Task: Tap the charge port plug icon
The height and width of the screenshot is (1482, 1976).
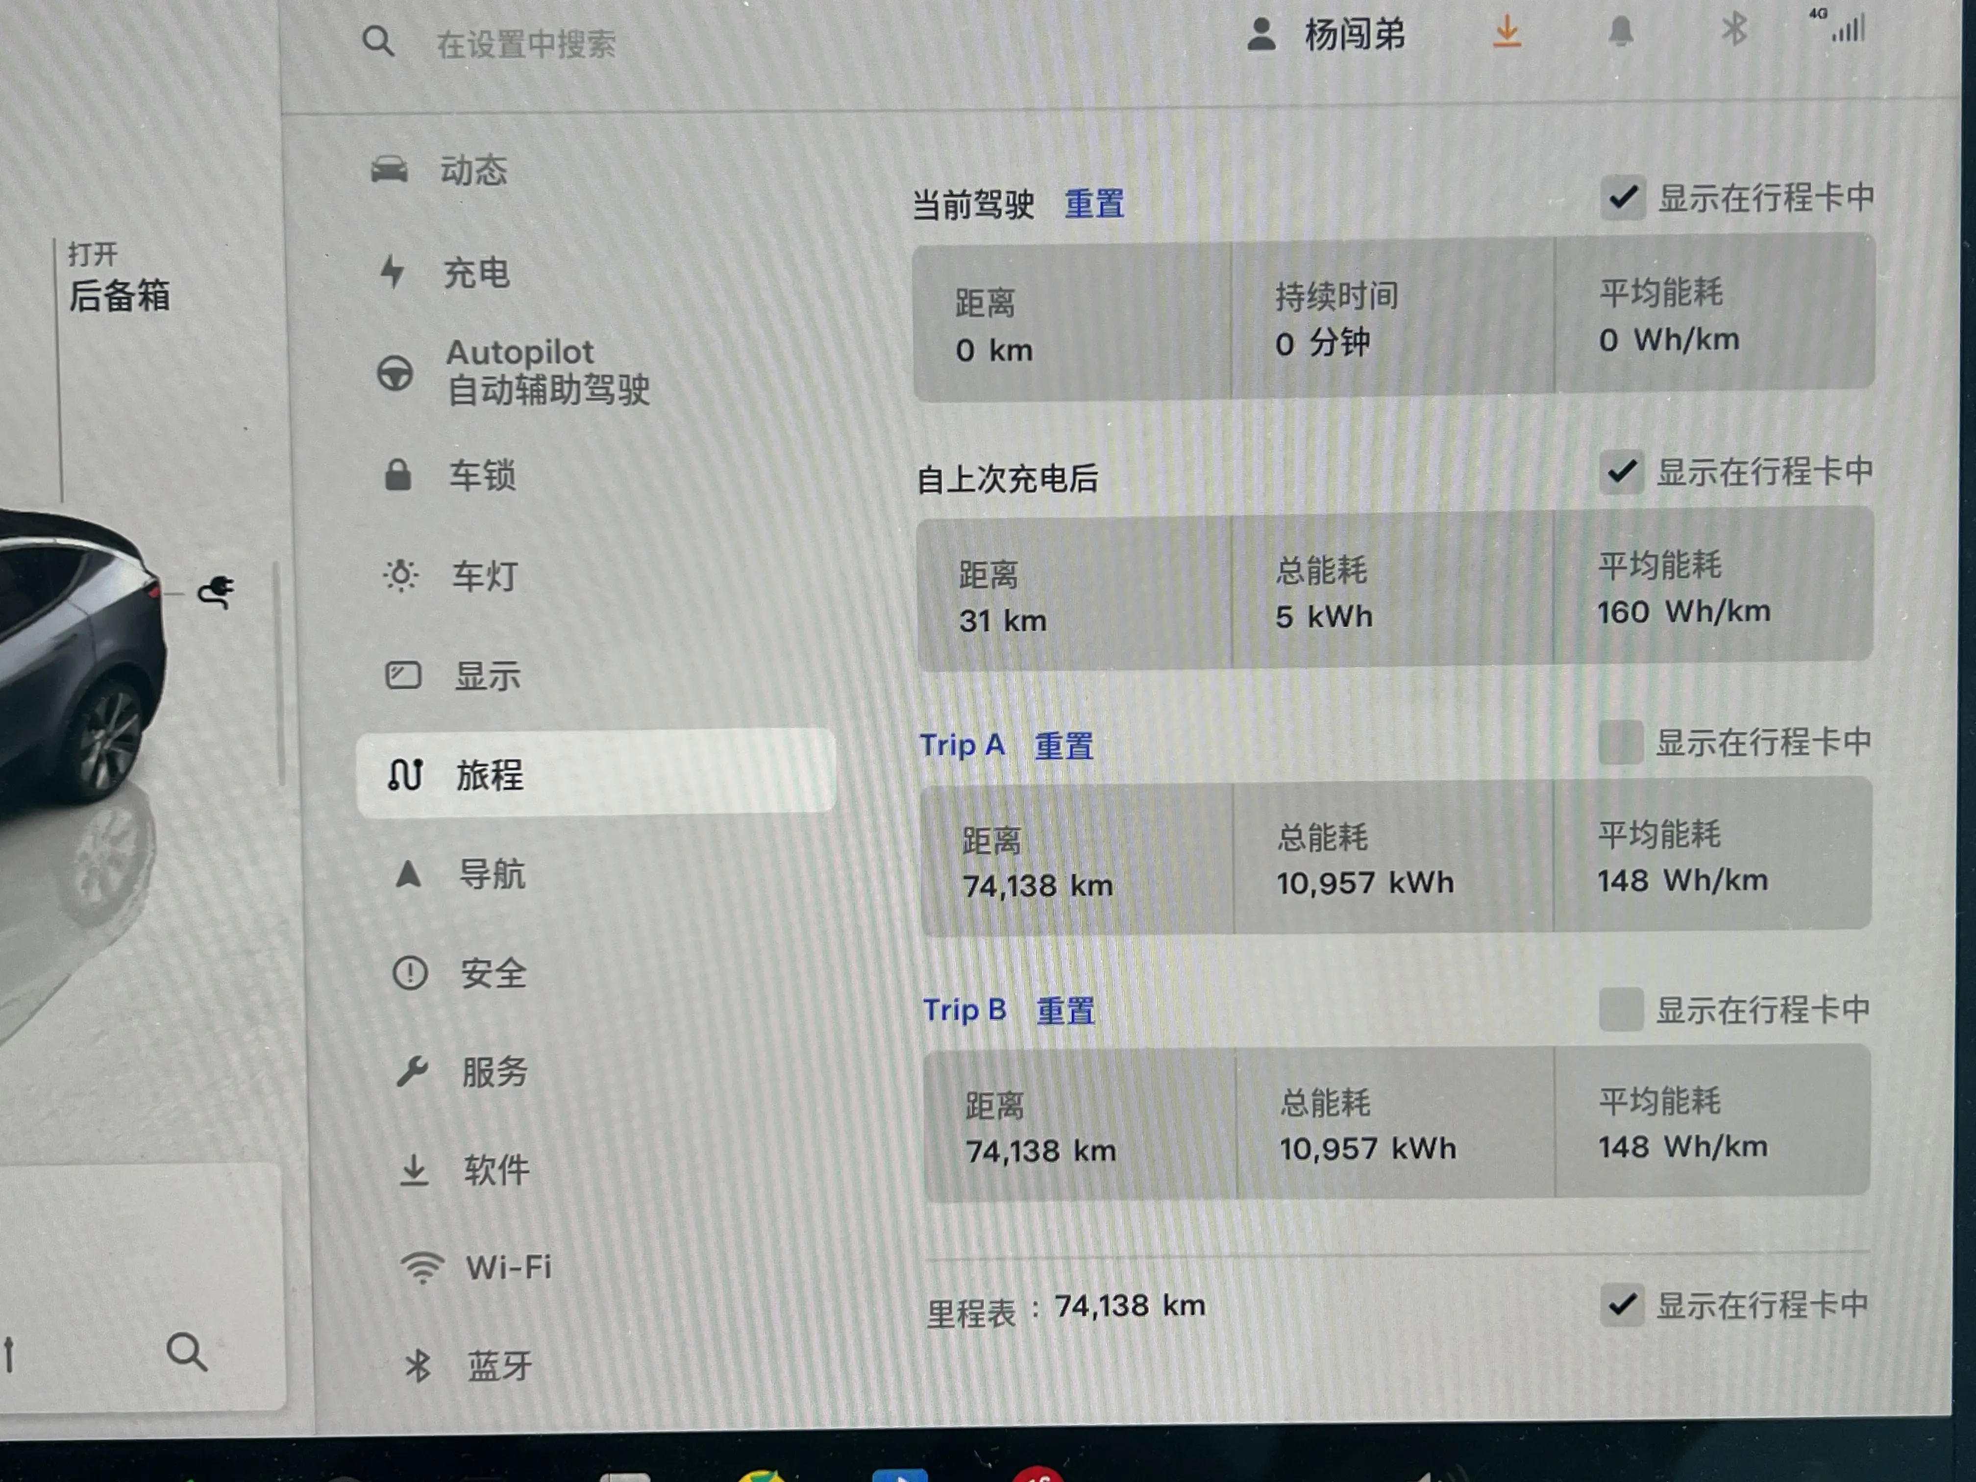Action: pyautogui.click(x=216, y=592)
